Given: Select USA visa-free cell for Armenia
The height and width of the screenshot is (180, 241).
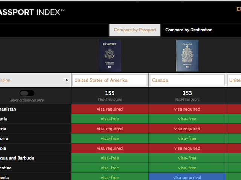Looking at the screenshot, I should coord(110,177).
